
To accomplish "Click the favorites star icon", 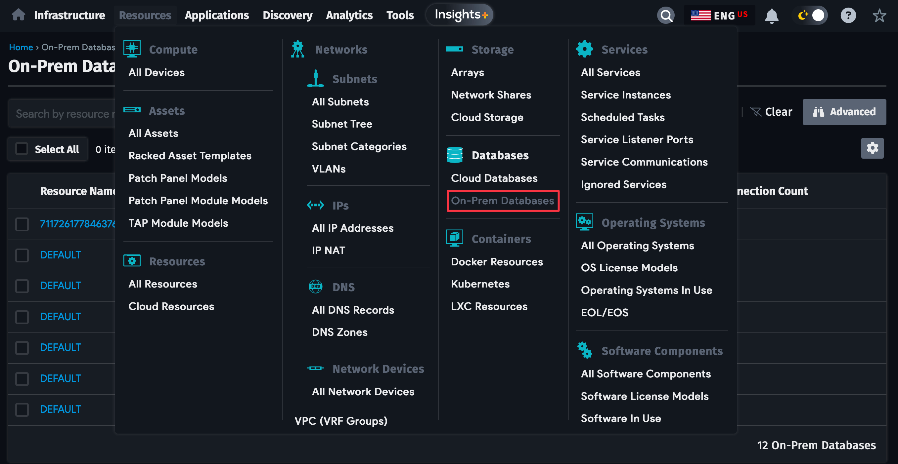I will pos(879,15).
